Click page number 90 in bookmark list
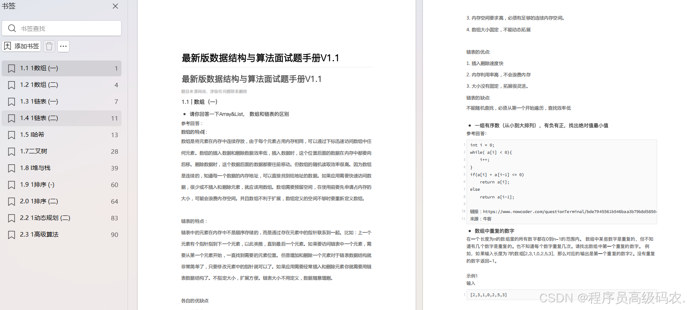The height and width of the screenshot is (310, 687). (x=115, y=235)
